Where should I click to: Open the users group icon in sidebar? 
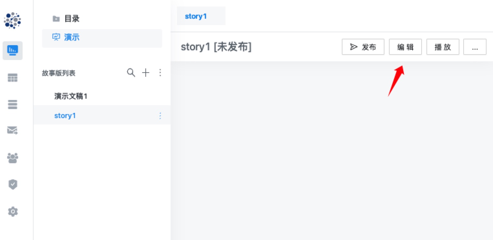pos(13,158)
